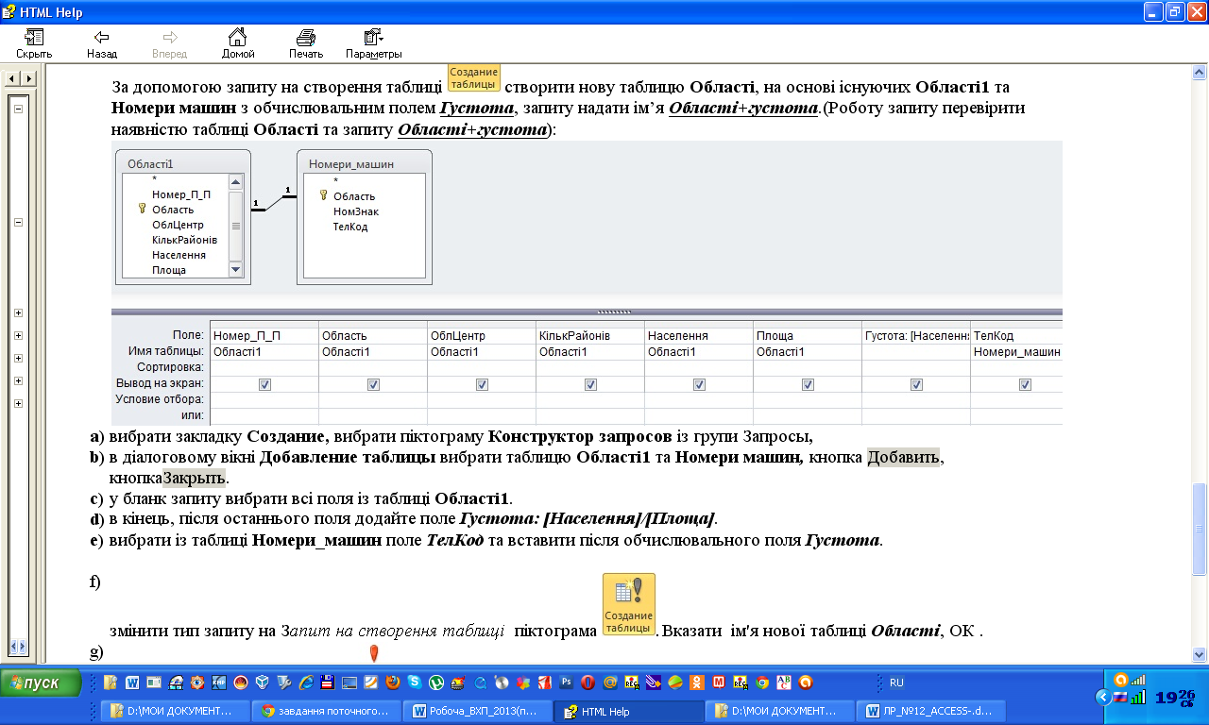Launch Skype from quick launch

[x=414, y=682]
